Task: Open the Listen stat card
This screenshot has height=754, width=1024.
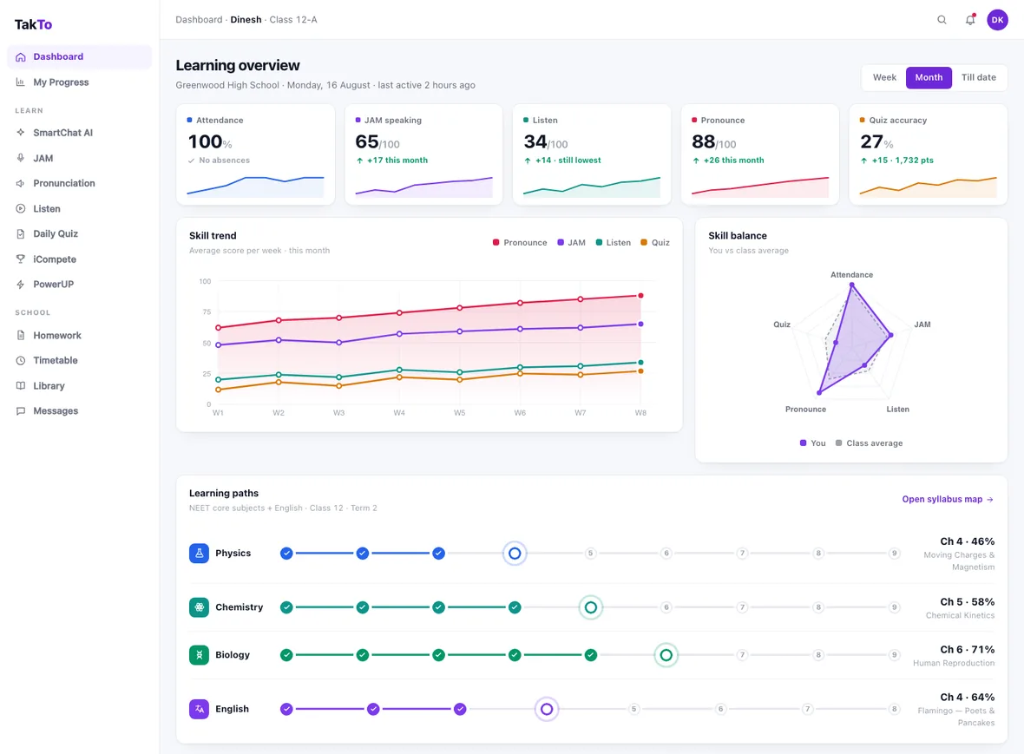Action: 592,154
